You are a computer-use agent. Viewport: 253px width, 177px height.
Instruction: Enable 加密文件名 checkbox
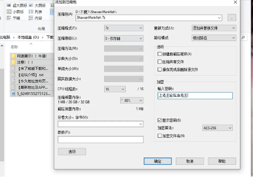pyautogui.click(x=160, y=136)
